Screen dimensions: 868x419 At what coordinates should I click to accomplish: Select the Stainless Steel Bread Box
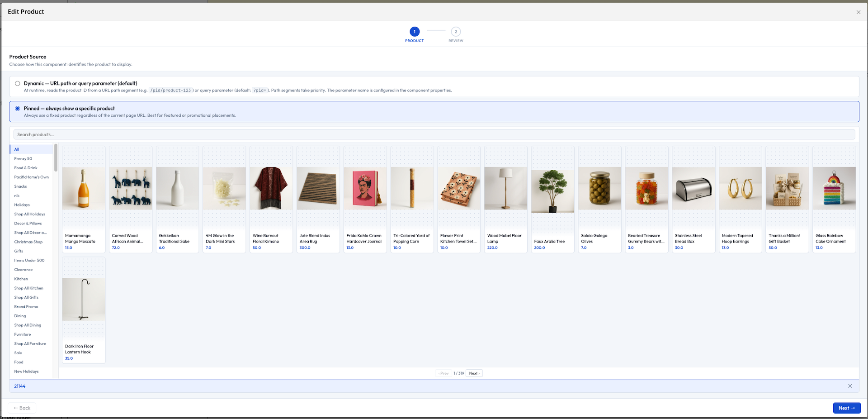tap(693, 199)
